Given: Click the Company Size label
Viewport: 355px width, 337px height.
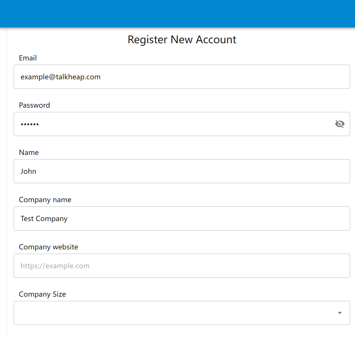Looking at the screenshot, I should click(x=42, y=294).
